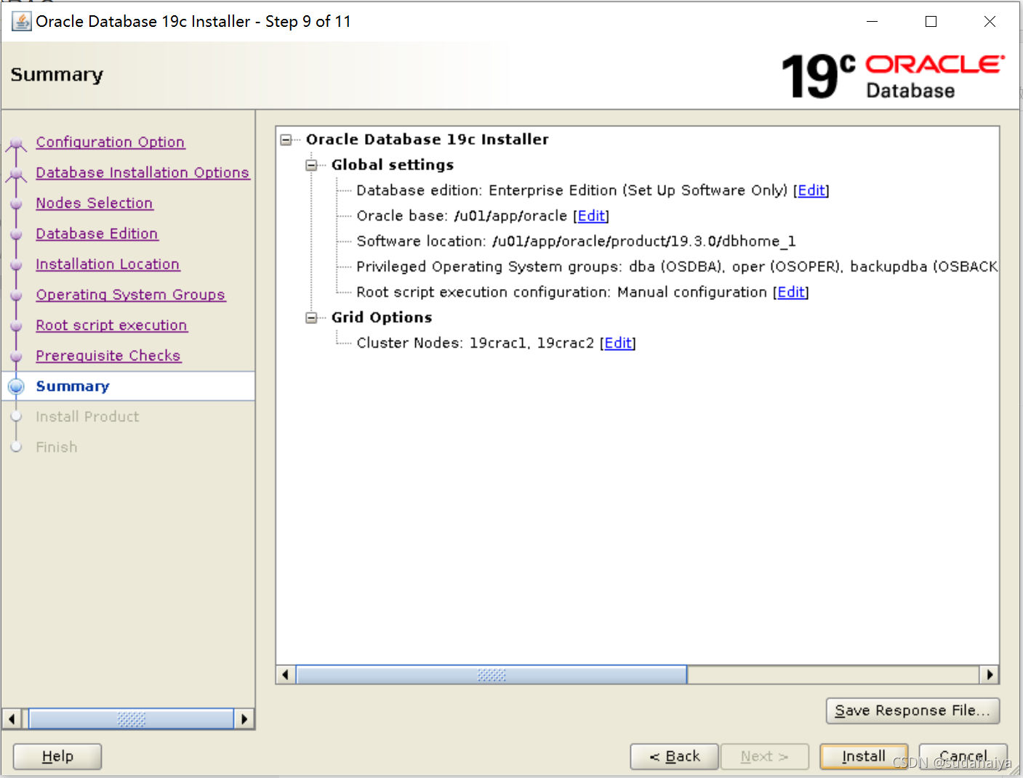
Task: Select the Global settings heading
Action: [393, 165]
